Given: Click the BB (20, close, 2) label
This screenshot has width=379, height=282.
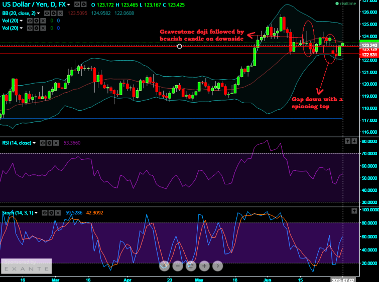Looking at the screenshot, I should [x=19, y=13].
